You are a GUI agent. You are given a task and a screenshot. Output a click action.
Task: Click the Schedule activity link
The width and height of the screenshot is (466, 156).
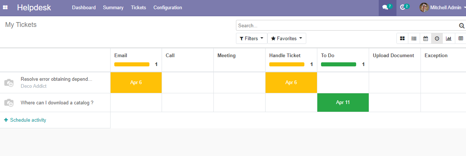tap(25, 120)
